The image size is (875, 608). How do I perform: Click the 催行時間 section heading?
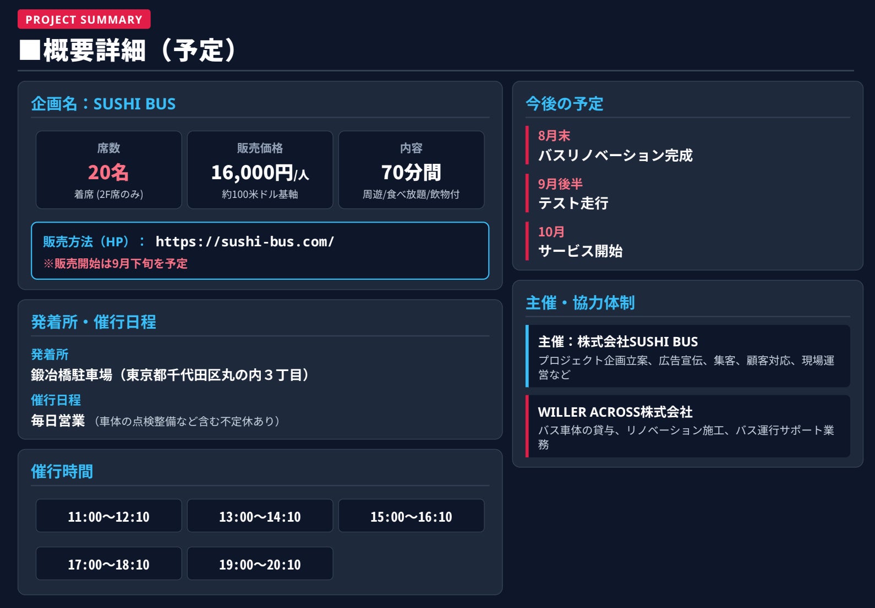pos(62,472)
